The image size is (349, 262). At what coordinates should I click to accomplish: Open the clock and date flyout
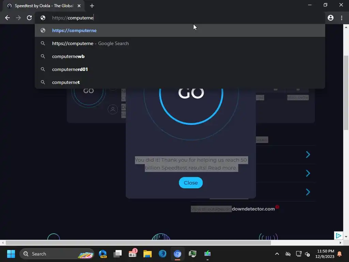point(325,254)
